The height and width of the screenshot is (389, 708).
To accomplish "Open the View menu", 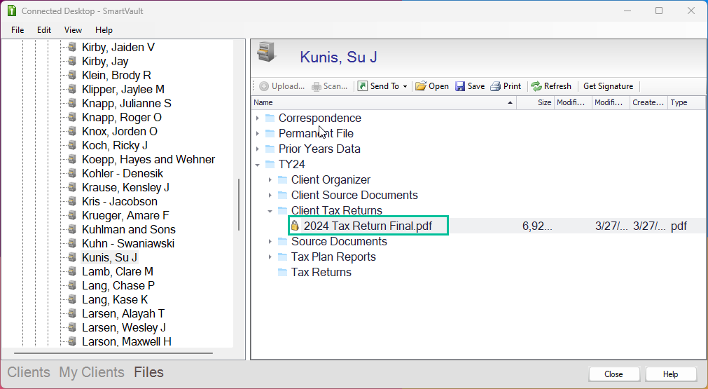I will click(73, 30).
